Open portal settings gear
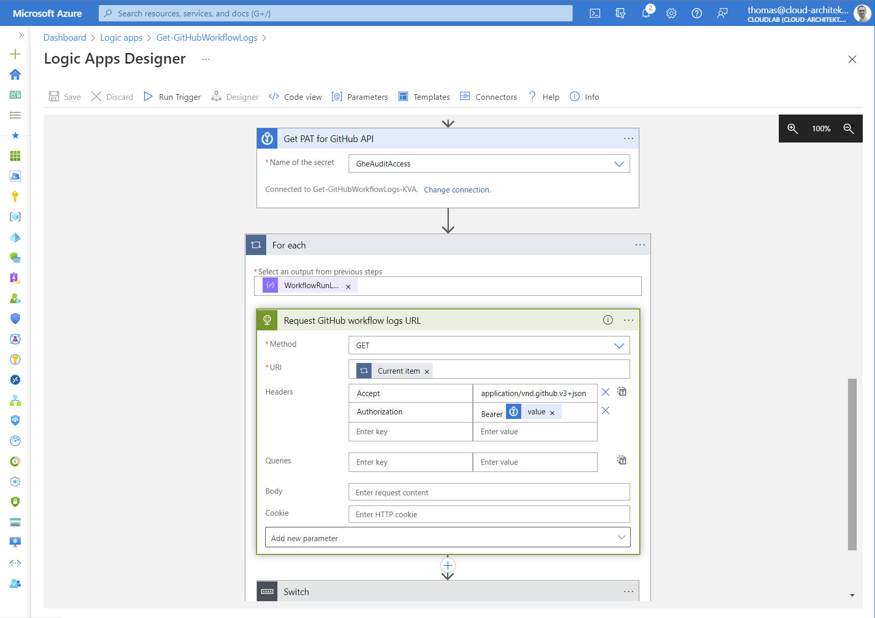This screenshot has width=875, height=618. tap(671, 13)
